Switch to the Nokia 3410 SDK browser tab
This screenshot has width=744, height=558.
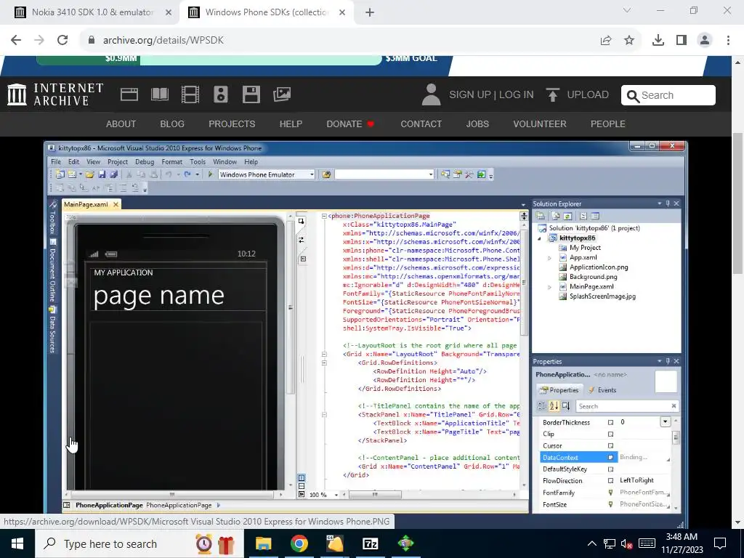coord(92,12)
